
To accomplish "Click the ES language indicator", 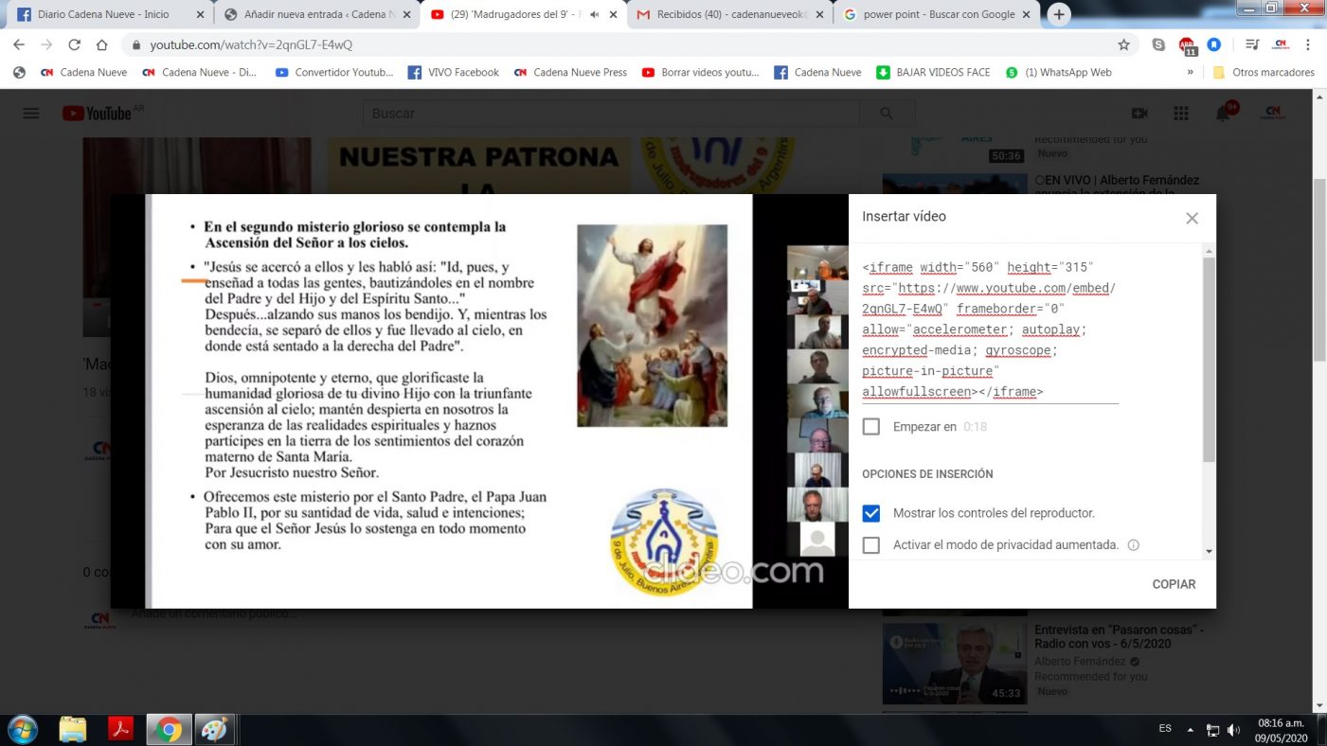I will click(1165, 729).
